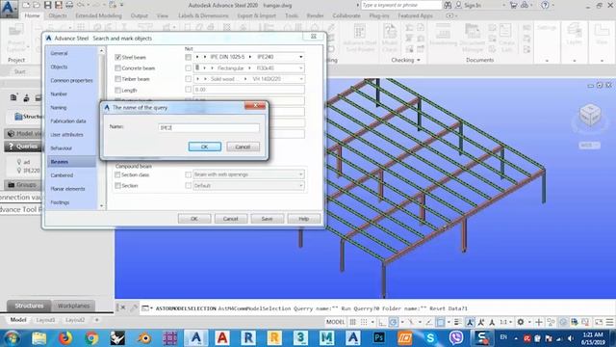Check the Concrete beam checkbox
This screenshot has width=616, height=347.
tap(117, 68)
